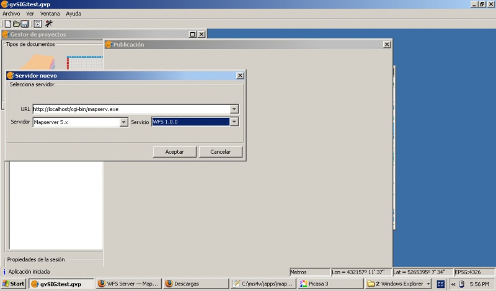
Task: Click the dotted-grid toolbar icon
Action: [x=37, y=24]
